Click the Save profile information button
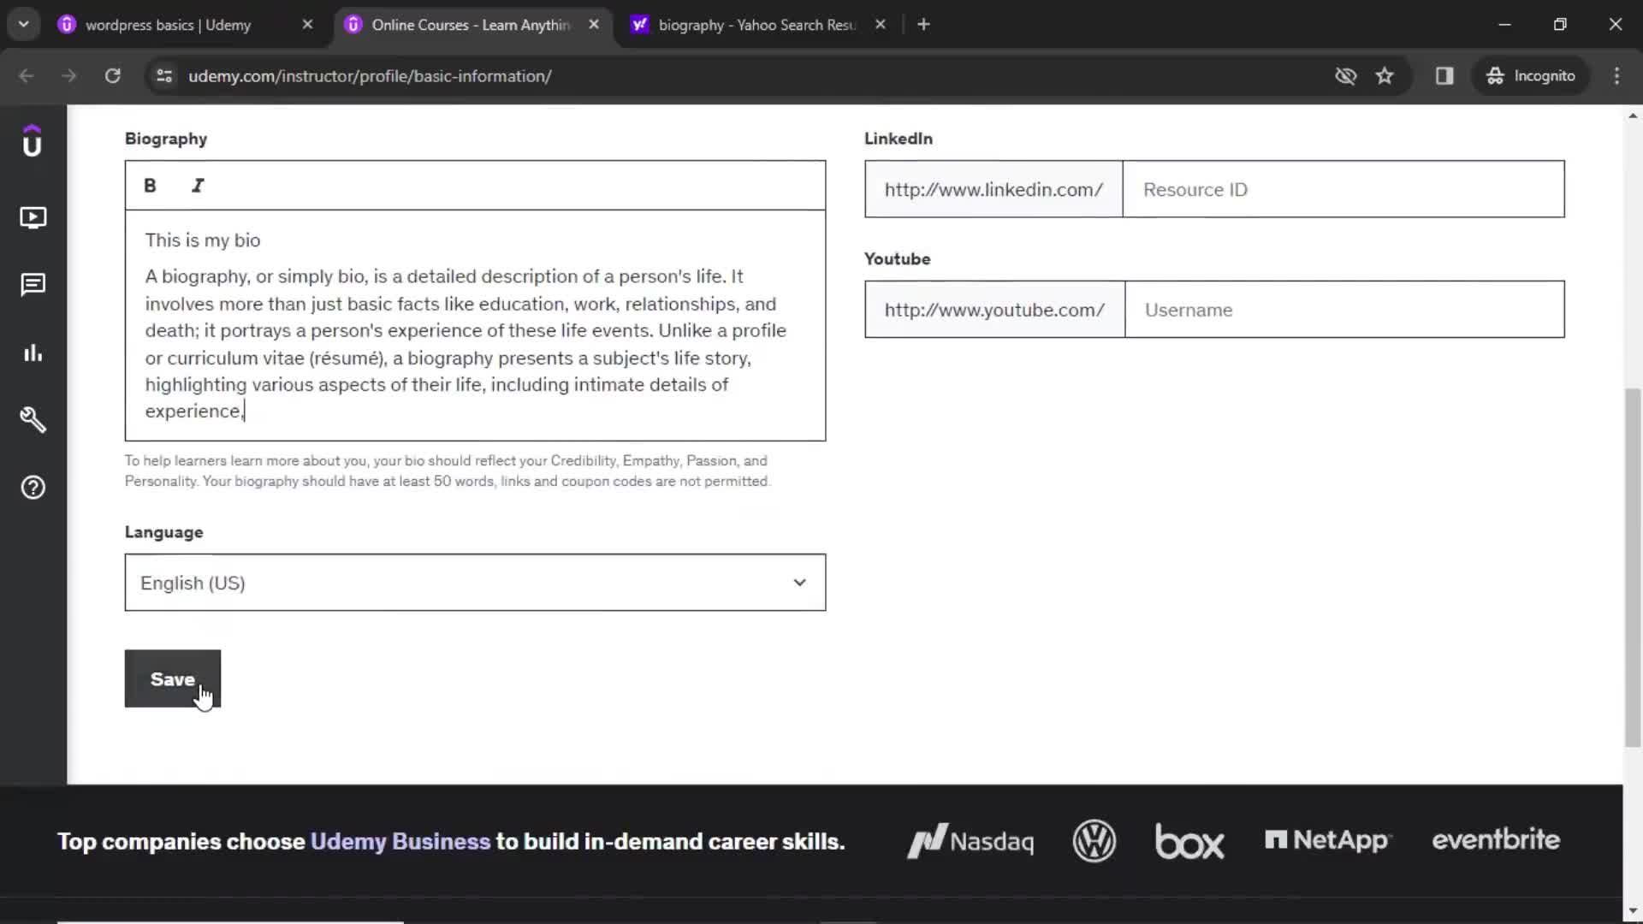The image size is (1643, 924). click(173, 678)
